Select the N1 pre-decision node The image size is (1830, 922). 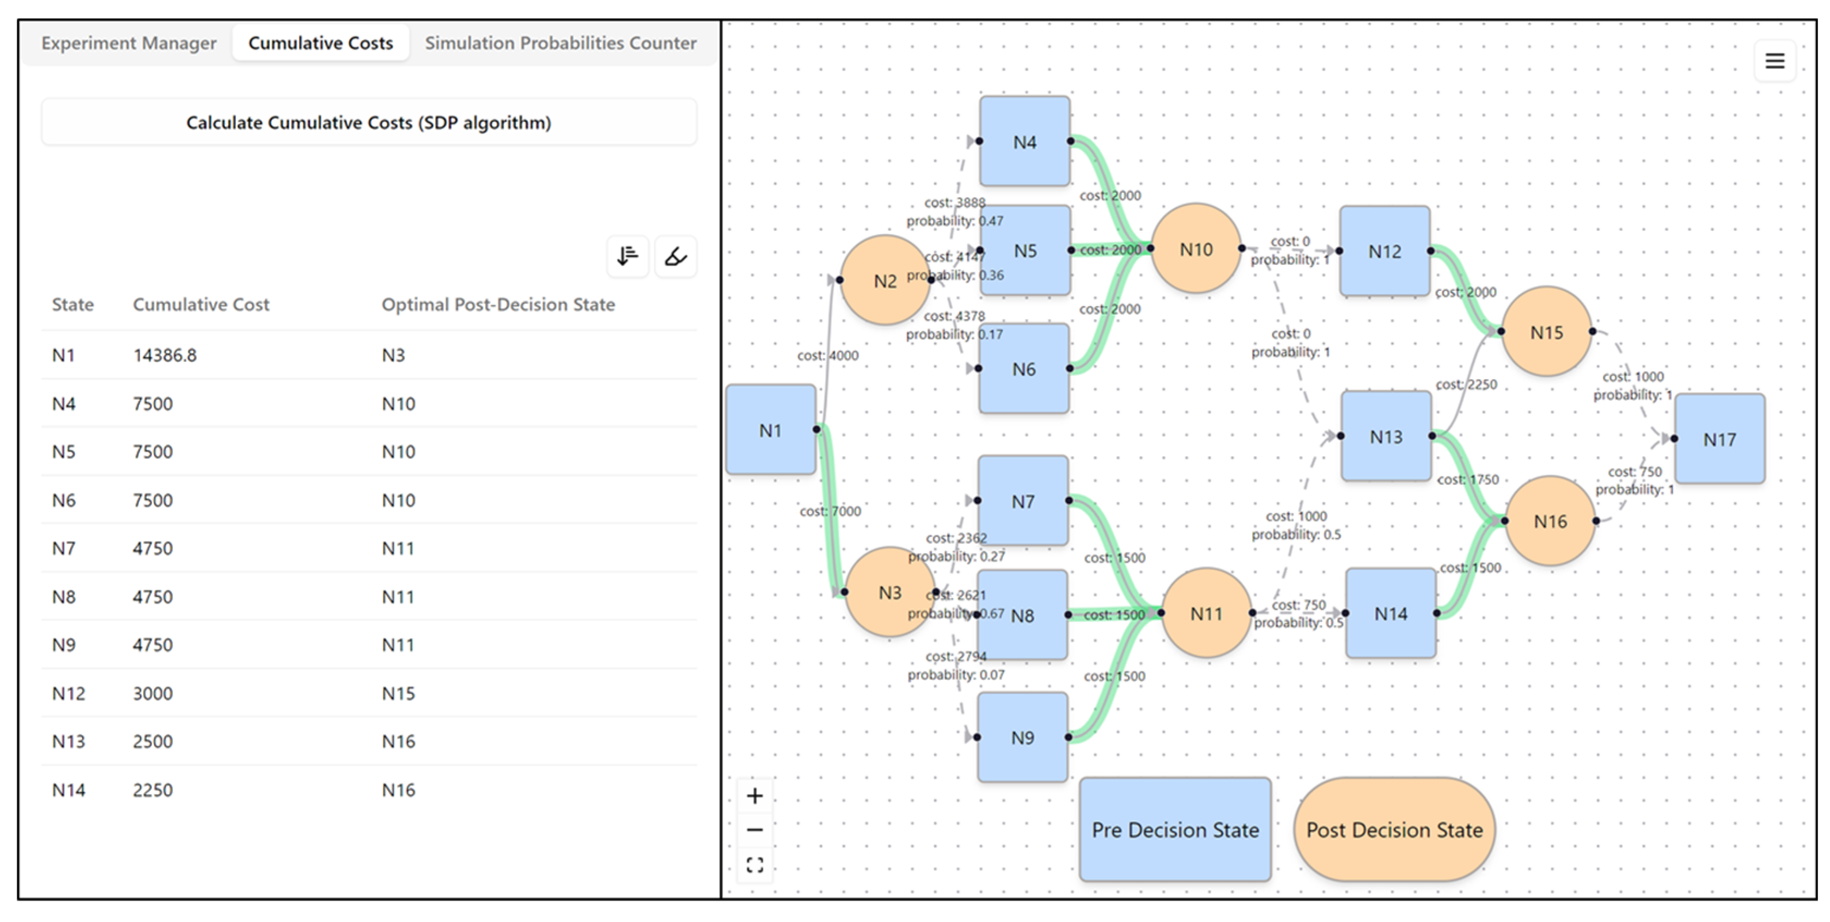[x=770, y=430]
